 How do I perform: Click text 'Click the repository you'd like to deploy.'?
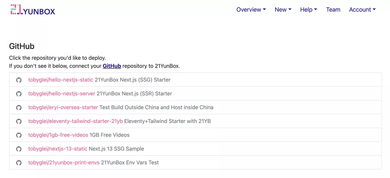(58, 58)
